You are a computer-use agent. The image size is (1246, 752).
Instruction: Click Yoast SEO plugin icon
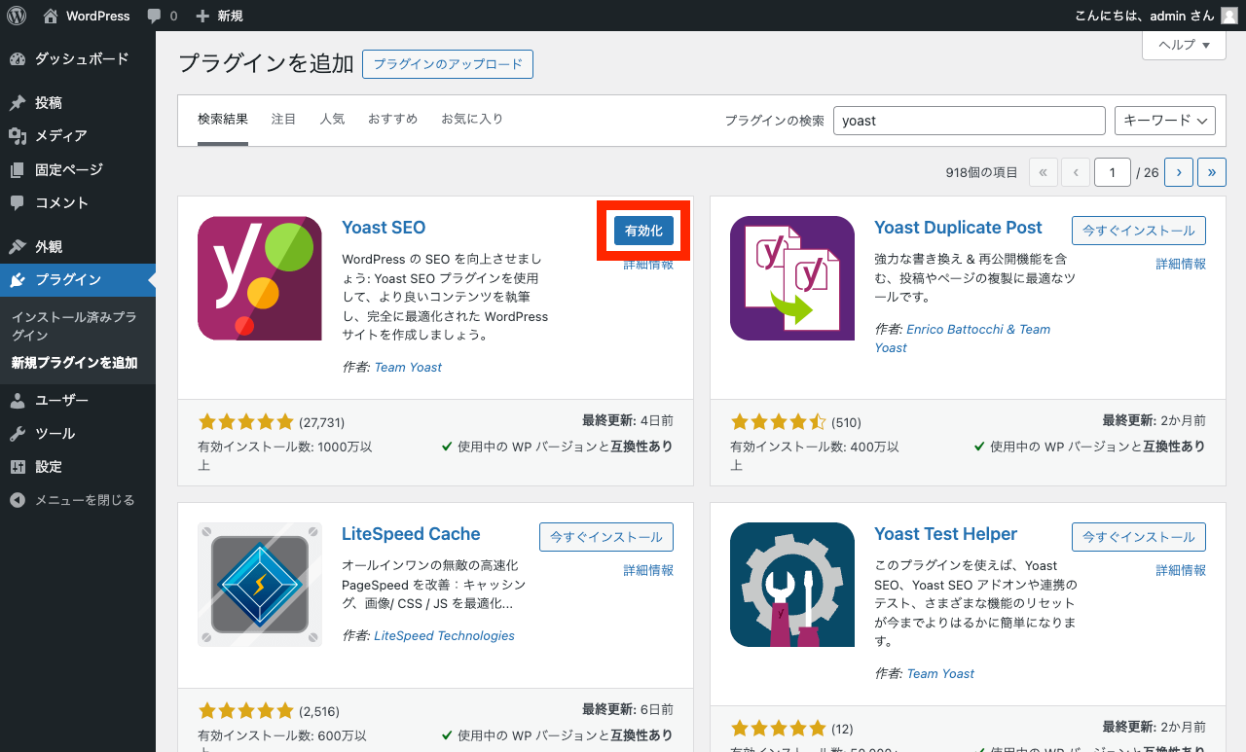tap(260, 278)
